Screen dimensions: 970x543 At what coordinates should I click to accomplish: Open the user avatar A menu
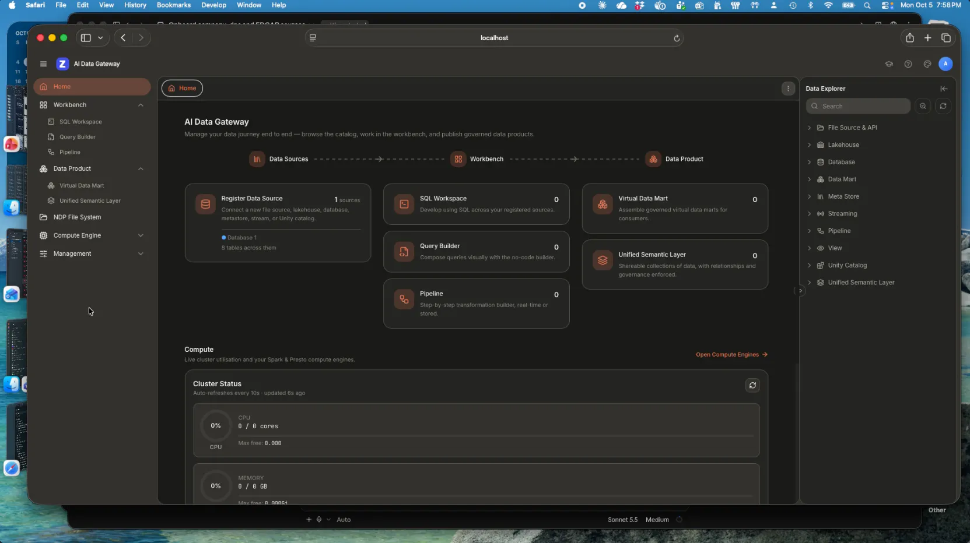pos(946,64)
